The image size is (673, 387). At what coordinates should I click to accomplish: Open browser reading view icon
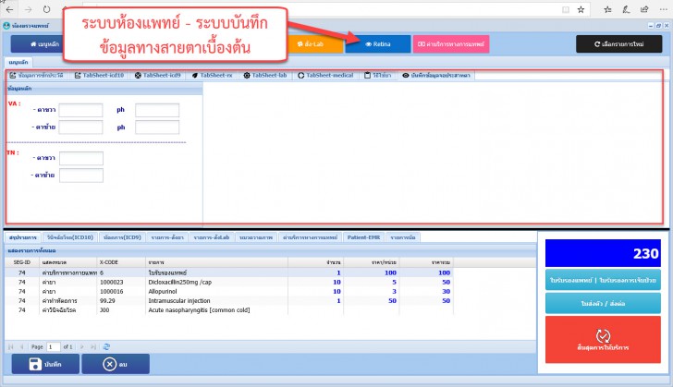(566, 9)
